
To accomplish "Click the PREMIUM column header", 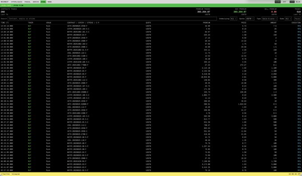I will click(206, 23).
